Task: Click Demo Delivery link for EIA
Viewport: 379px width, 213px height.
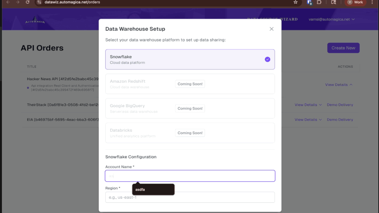Action: tap(340, 119)
